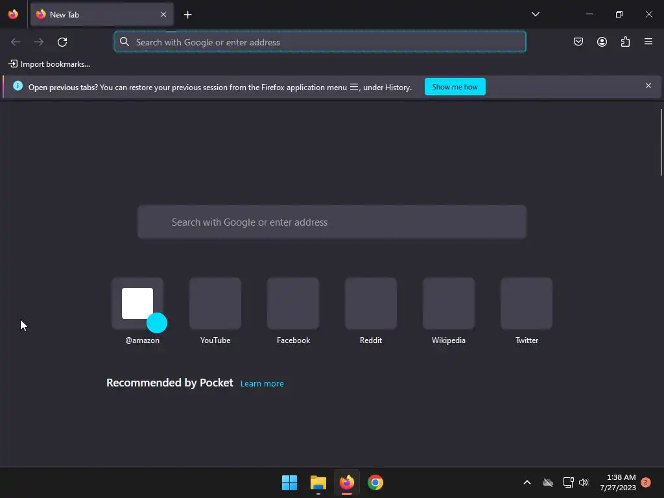Open the Firefox account icon
The image size is (664, 498).
[x=602, y=41]
